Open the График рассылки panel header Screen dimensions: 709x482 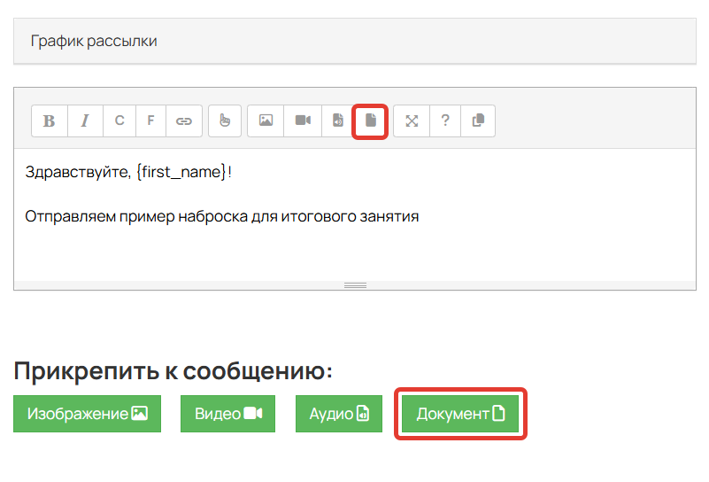(355, 41)
